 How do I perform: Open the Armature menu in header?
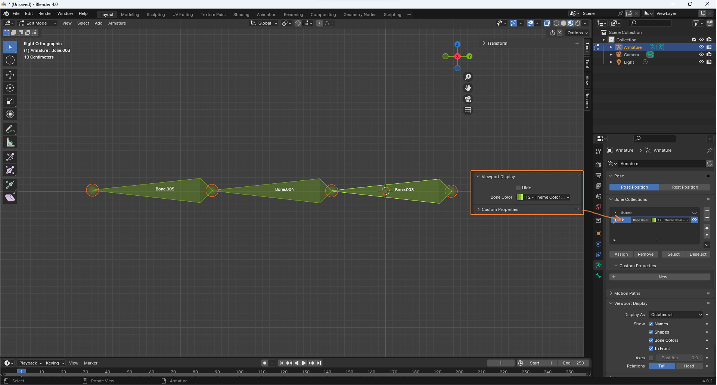[x=117, y=23]
